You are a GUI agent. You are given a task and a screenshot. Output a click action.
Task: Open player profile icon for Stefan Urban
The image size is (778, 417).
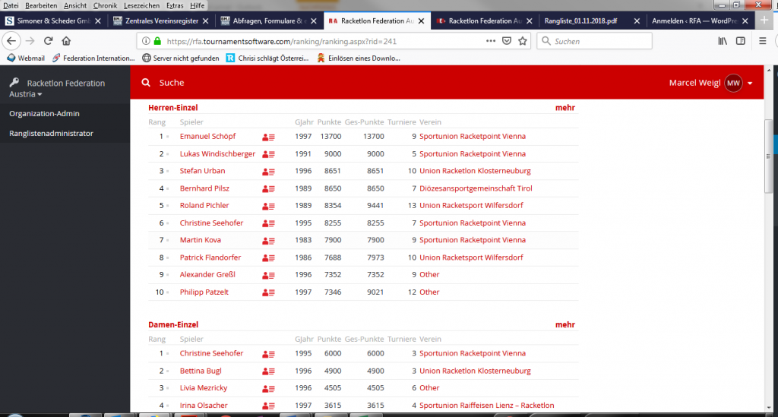pos(268,172)
